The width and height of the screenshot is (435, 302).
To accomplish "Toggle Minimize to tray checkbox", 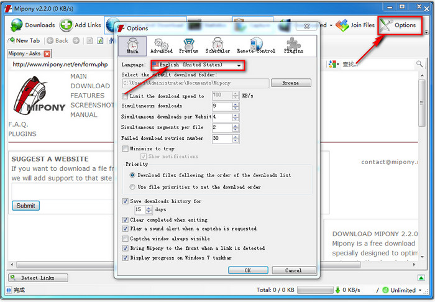I will tap(126, 149).
